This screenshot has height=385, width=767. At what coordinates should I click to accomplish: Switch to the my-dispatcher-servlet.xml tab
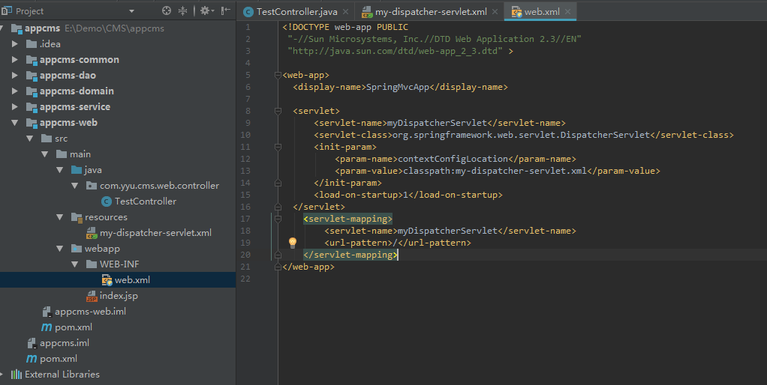[431, 12]
